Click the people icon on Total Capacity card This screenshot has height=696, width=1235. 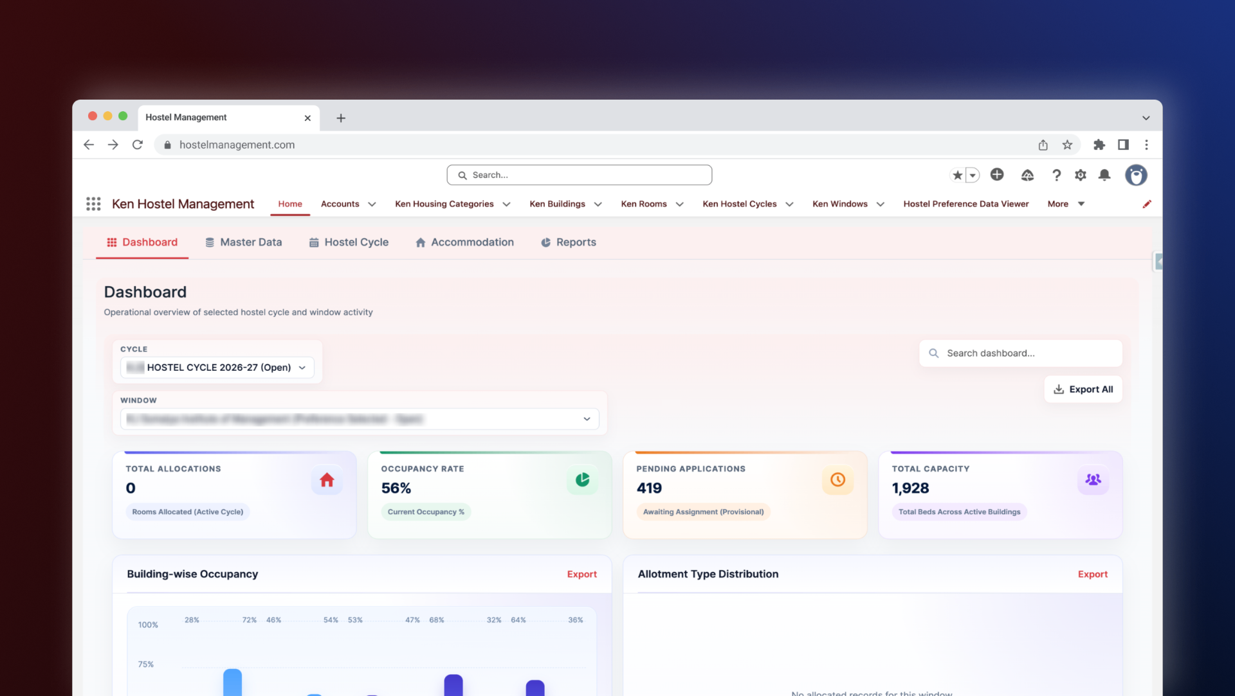pyautogui.click(x=1093, y=479)
